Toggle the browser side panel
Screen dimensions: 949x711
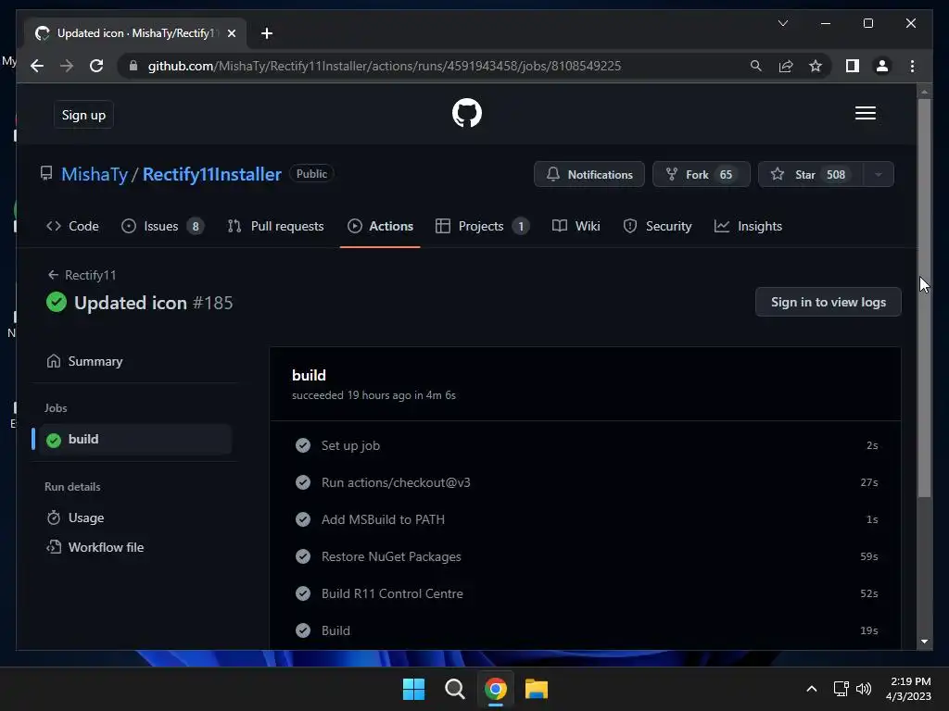853,66
